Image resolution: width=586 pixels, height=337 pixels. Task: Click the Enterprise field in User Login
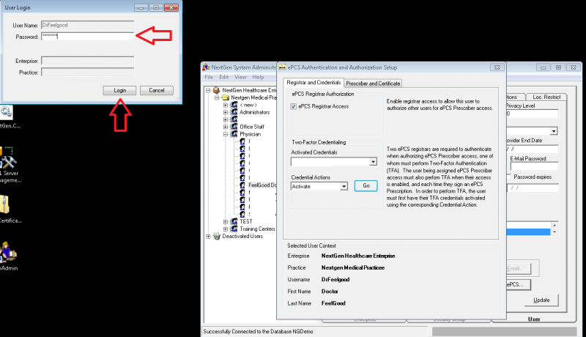[x=87, y=61]
